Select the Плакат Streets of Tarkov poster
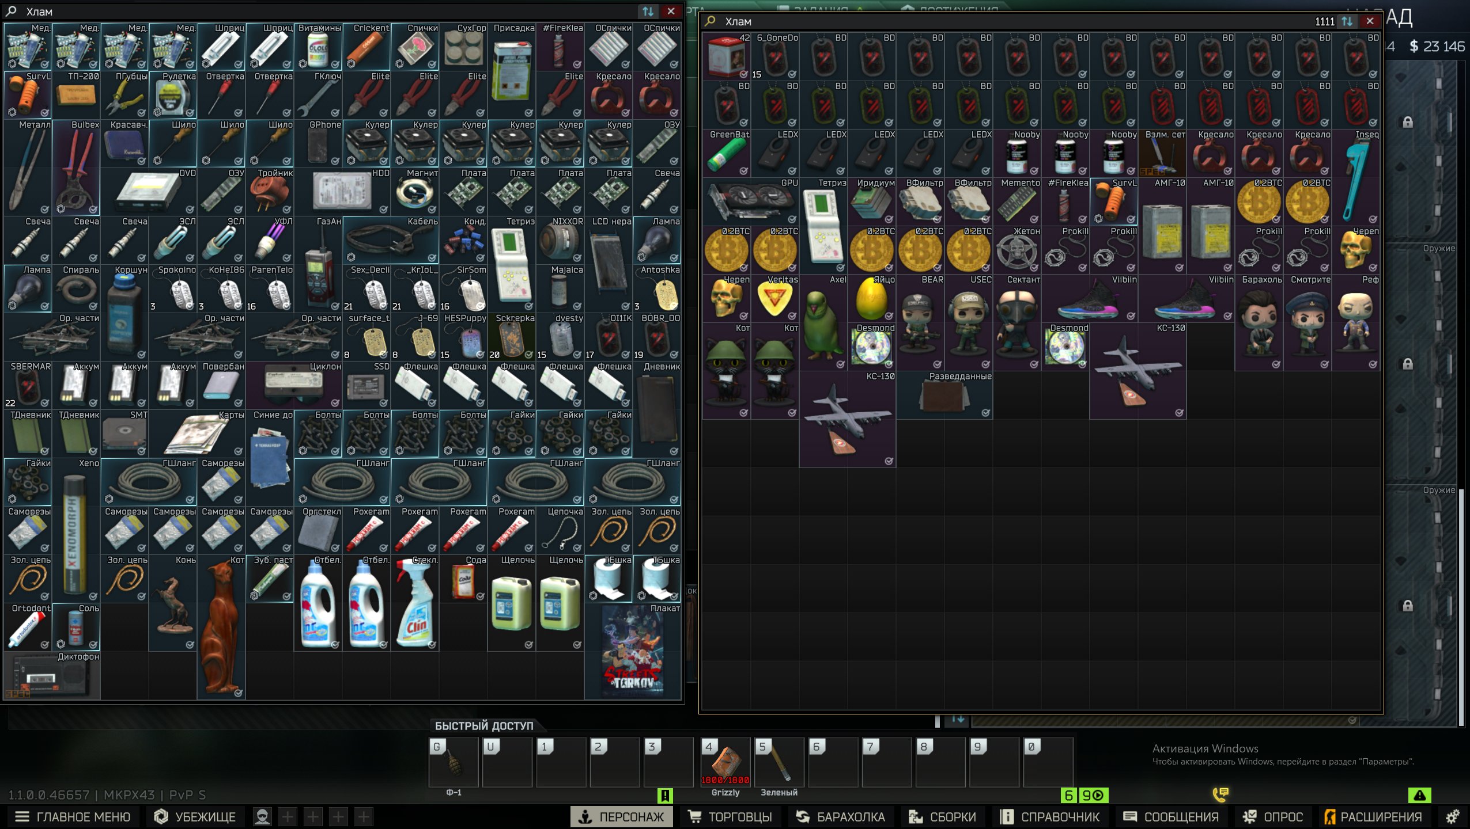Screen dimensions: 1470x829 click(633, 651)
